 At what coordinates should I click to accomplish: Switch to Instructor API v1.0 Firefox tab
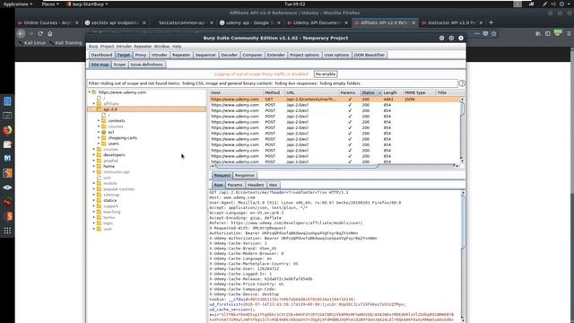(452, 22)
